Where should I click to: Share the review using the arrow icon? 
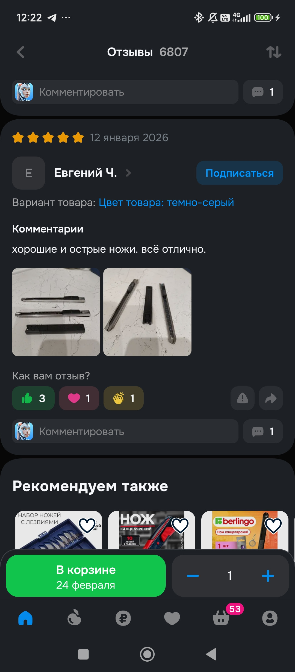pos(271,398)
